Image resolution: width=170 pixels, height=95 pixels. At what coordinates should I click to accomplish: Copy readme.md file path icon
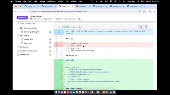[80, 27]
